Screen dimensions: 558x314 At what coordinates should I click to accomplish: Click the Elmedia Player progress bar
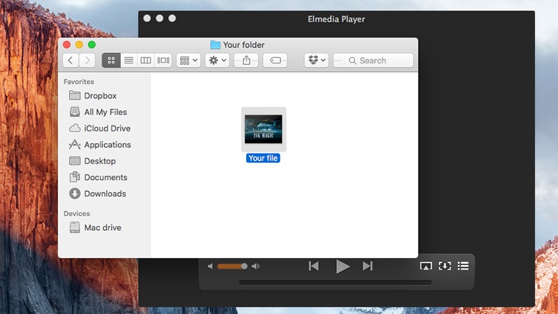click(x=335, y=283)
